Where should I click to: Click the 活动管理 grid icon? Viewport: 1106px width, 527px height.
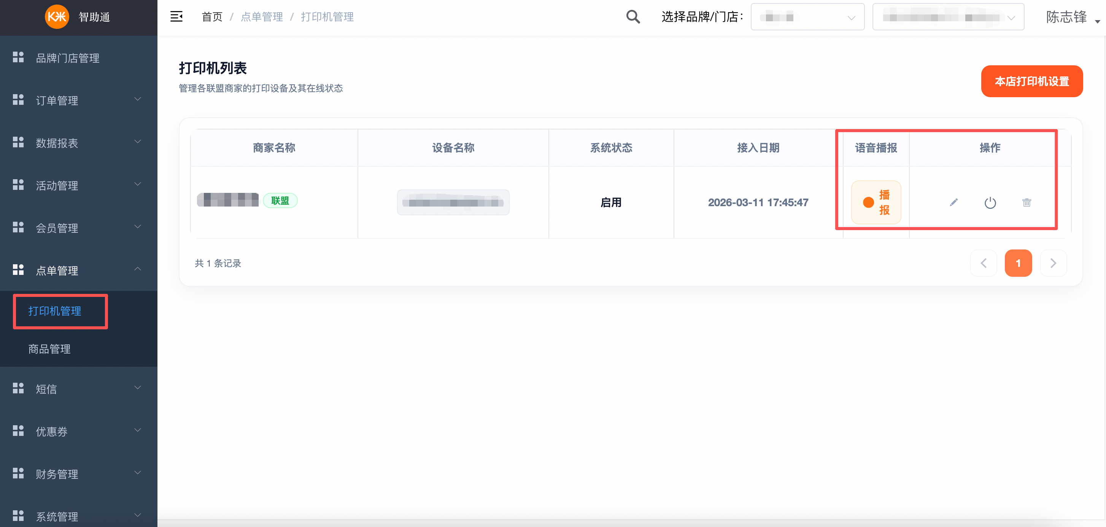click(18, 185)
